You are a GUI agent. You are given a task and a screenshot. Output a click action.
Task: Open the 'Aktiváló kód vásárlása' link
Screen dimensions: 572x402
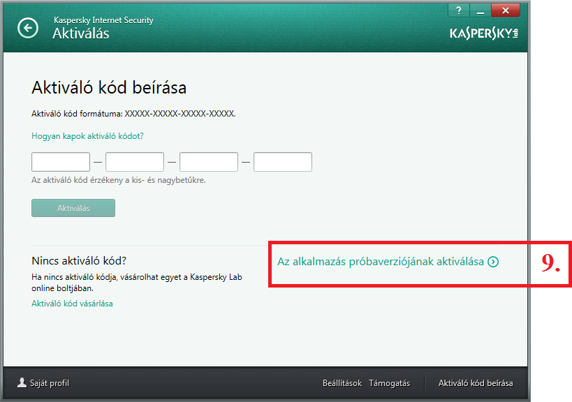point(72,304)
